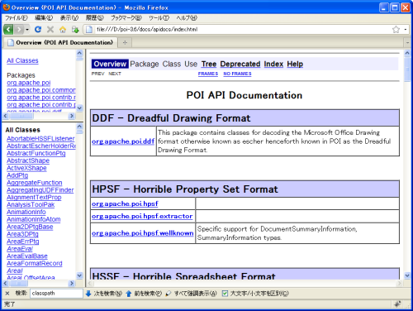The height and width of the screenshot is (311, 413).
Task: Click the NO FRAMES link
Action: (x=237, y=74)
